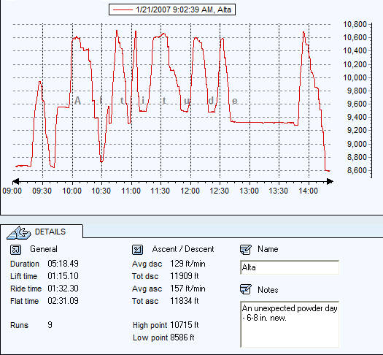Click the red line sample in legend

(123, 9)
